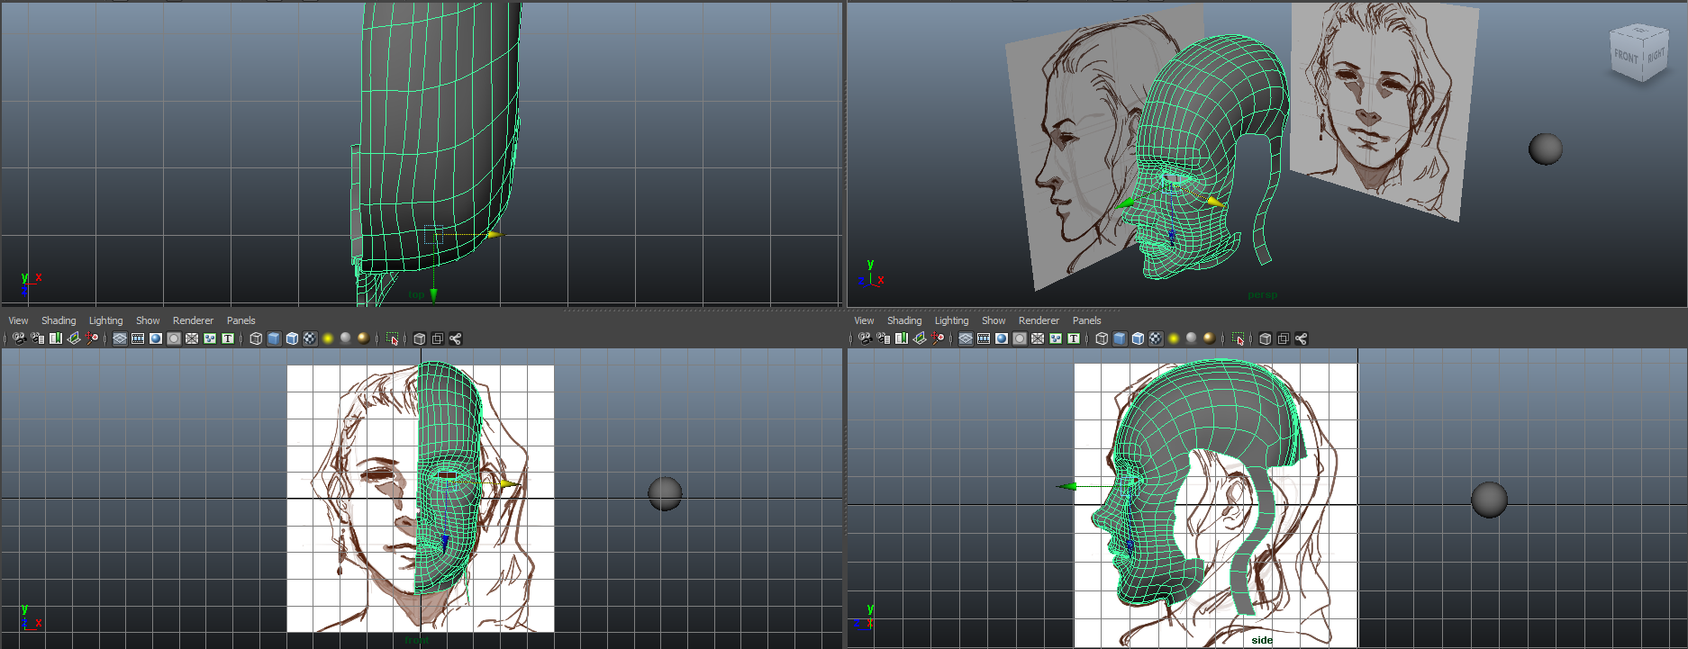Image resolution: width=1688 pixels, height=649 pixels.
Task: Click wireframe cube icon in side view toolbar
Action: coord(1102,338)
